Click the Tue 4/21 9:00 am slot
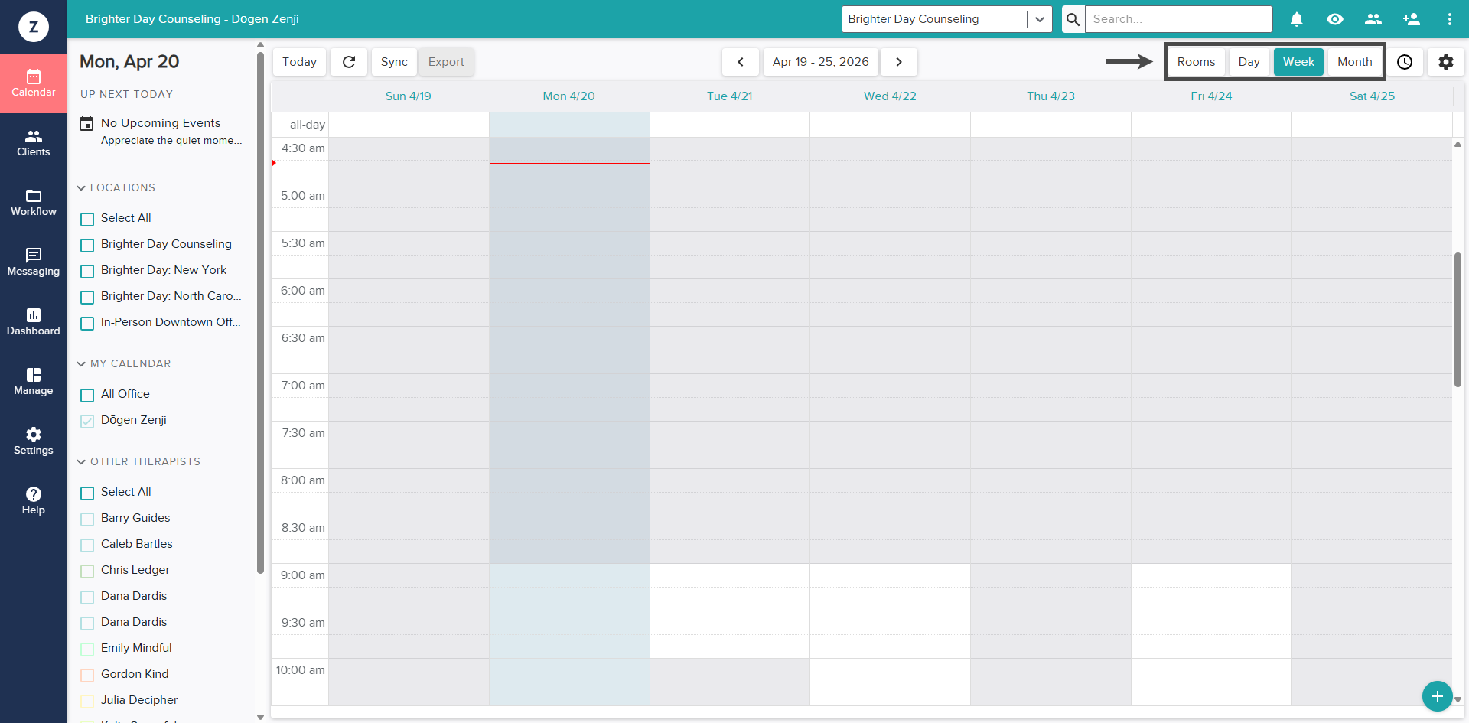Viewport: 1469px width, 723px height. tap(730, 575)
